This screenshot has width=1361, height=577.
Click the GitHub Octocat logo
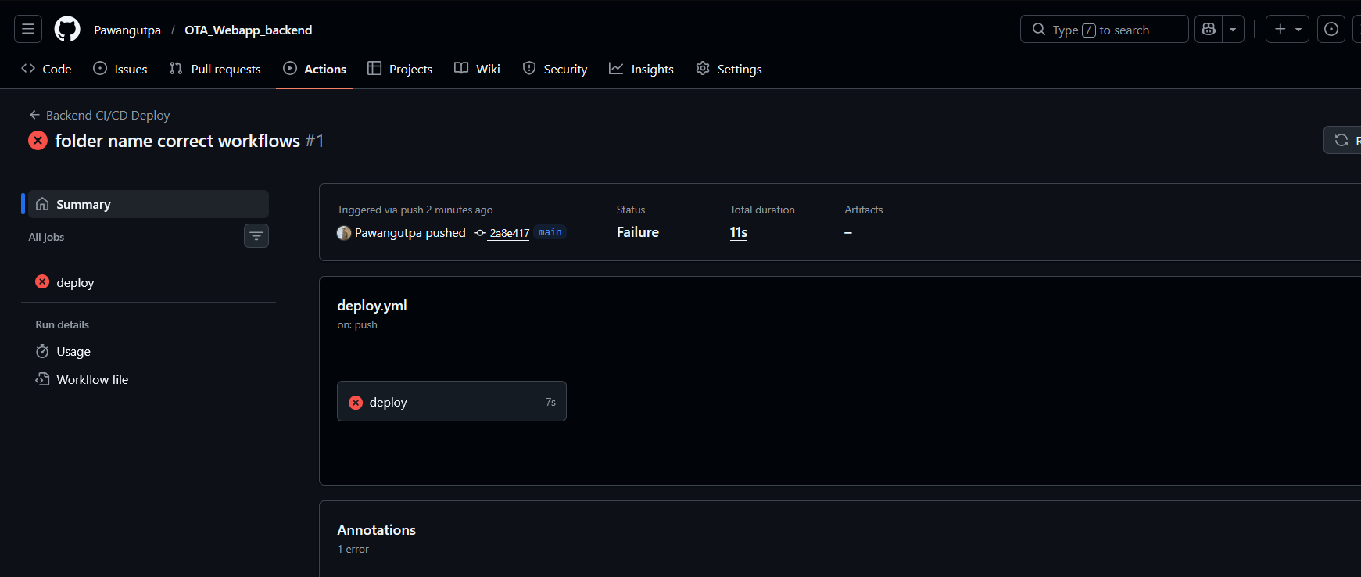coord(67,30)
